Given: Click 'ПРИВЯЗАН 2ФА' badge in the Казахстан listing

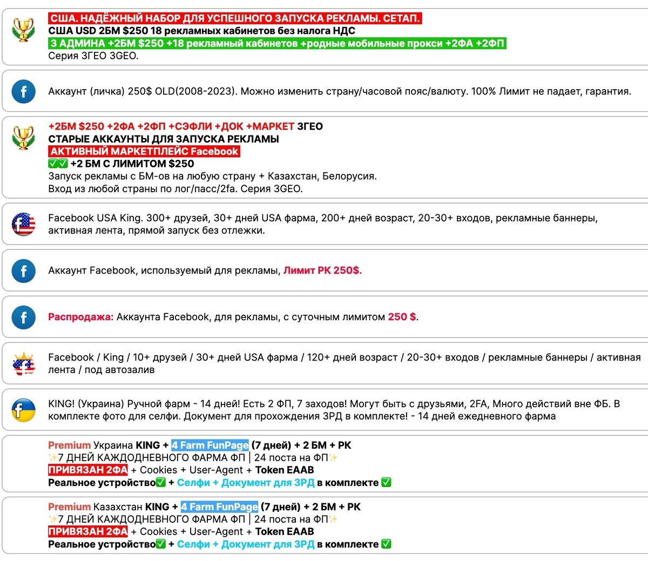Looking at the screenshot, I should 88,531.
